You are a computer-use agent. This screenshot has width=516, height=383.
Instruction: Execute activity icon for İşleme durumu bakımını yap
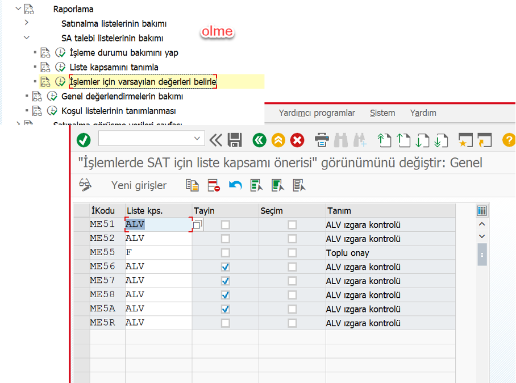pos(60,53)
